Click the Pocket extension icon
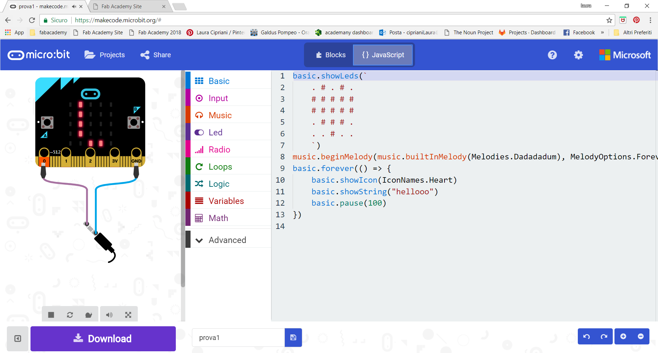The height and width of the screenshot is (353, 658). [x=623, y=20]
